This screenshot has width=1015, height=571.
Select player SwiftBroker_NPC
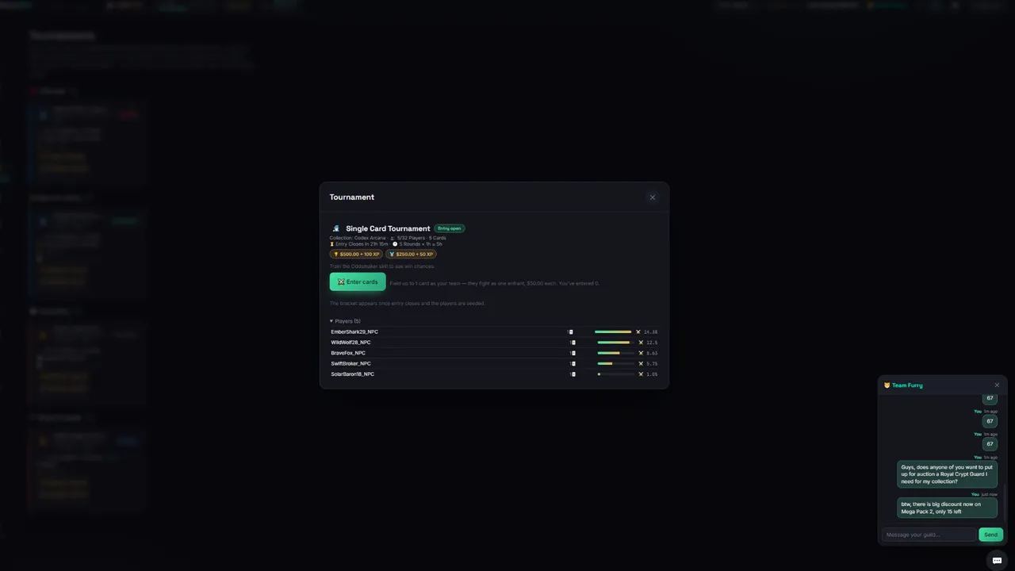point(350,363)
